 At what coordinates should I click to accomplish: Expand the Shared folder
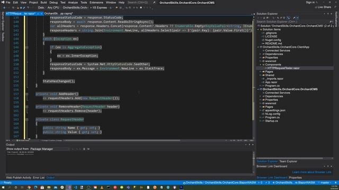click(x=261, y=75)
